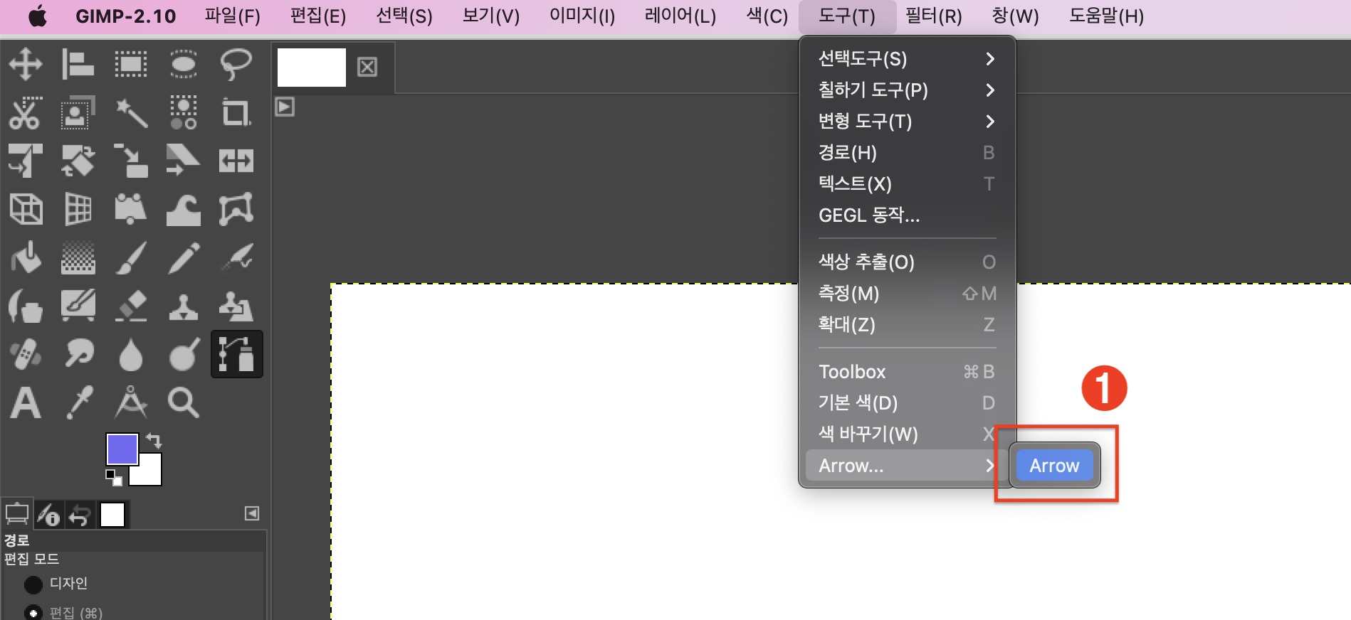Choose the Ellipse Select tool
Screen dimensions: 1351x620
184,64
